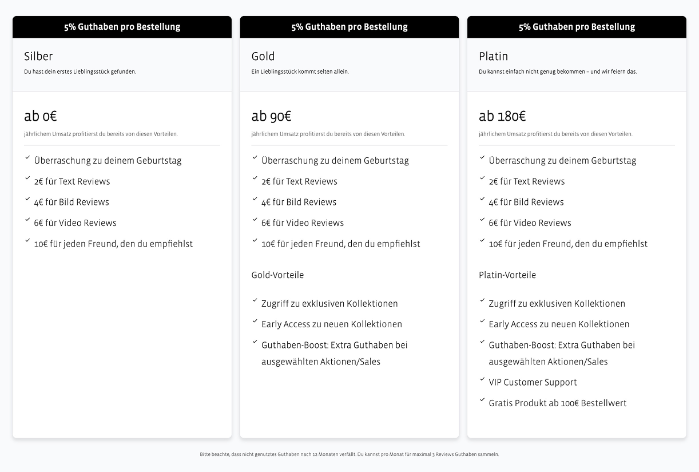Click the "ab 90€" price in Gold card
The height and width of the screenshot is (472, 699).
coord(271,116)
